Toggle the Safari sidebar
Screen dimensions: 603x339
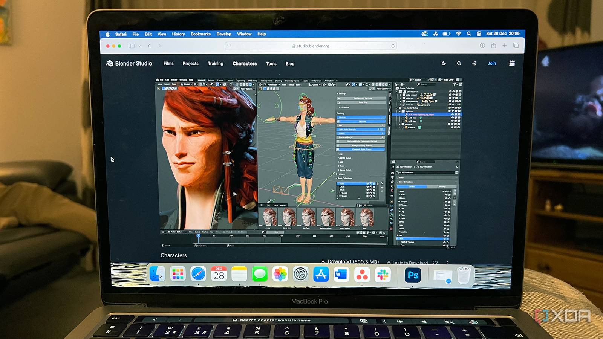point(132,46)
